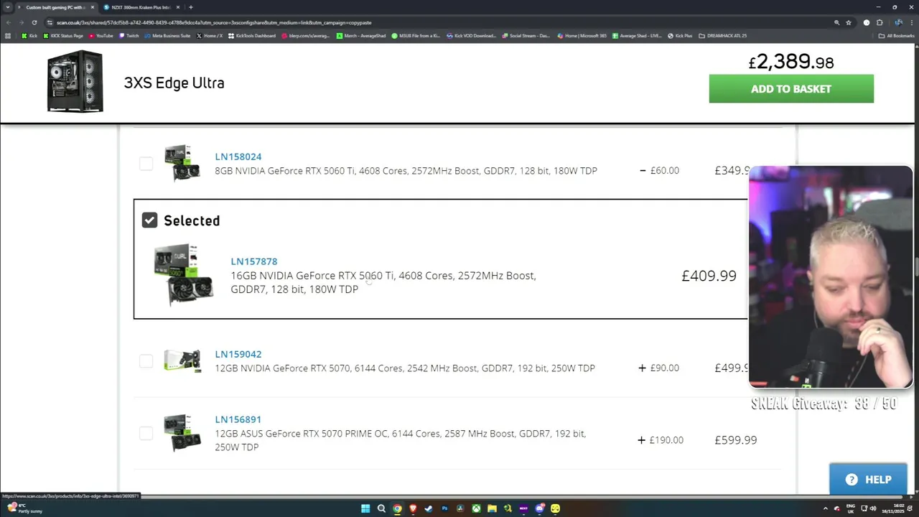The width and height of the screenshot is (919, 517).
Task: Open the Twitch bookmark
Action: coord(129,35)
